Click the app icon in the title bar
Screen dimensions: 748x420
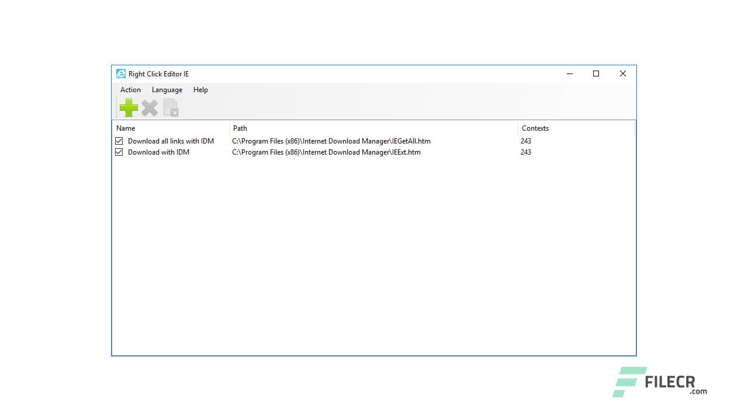(x=120, y=73)
